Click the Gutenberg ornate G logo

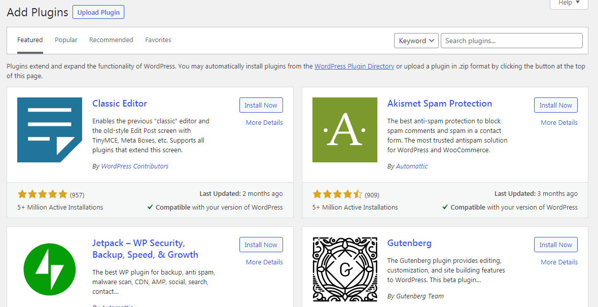click(x=345, y=269)
